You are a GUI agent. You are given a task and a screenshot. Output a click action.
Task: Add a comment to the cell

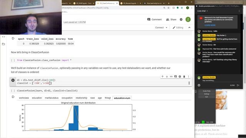pyautogui.click(x=175, y=77)
